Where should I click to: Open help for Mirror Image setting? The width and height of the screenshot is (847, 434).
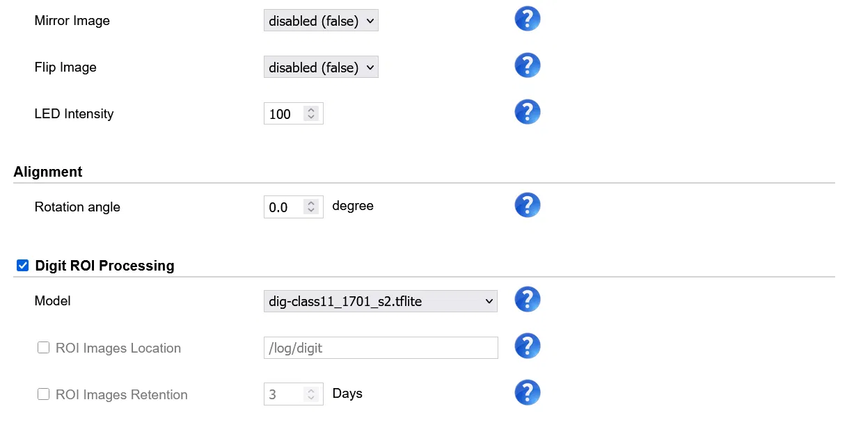pyautogui.click(x=527, y=18)
